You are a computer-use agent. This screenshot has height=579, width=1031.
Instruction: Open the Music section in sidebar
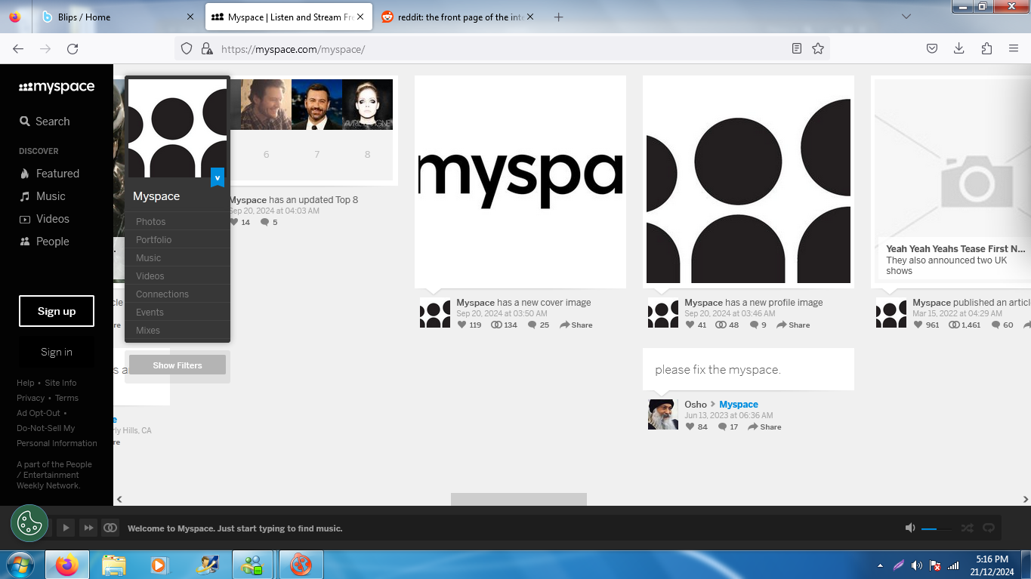[42, 196]
